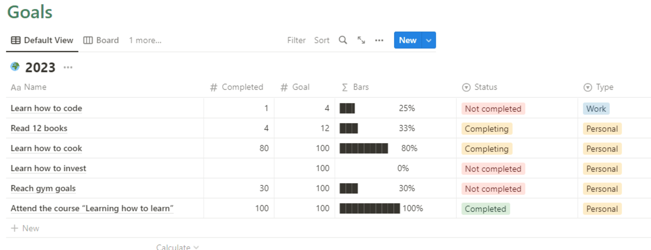Add a row via '+ New' below table

pos(25,228)
